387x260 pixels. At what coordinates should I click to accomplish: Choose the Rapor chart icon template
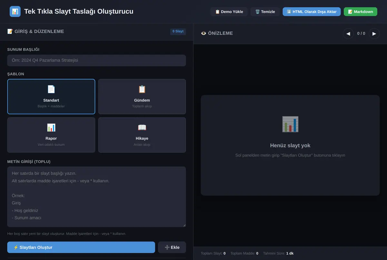coord(51,127)
